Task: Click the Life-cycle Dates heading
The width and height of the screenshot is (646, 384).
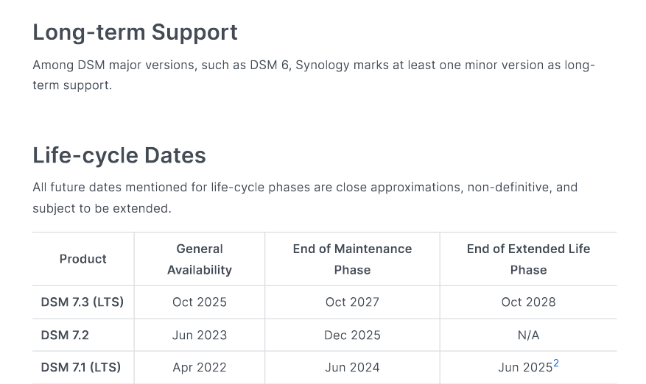Action: click(x=119, y=155)
